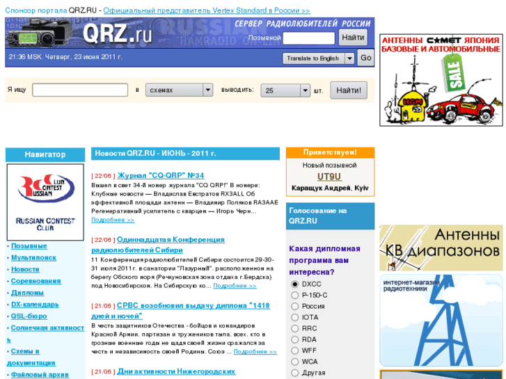This screenshot has height=379, width=506.
Task: Open the results count dropdown showing 25
Action: tap(285, 90)
